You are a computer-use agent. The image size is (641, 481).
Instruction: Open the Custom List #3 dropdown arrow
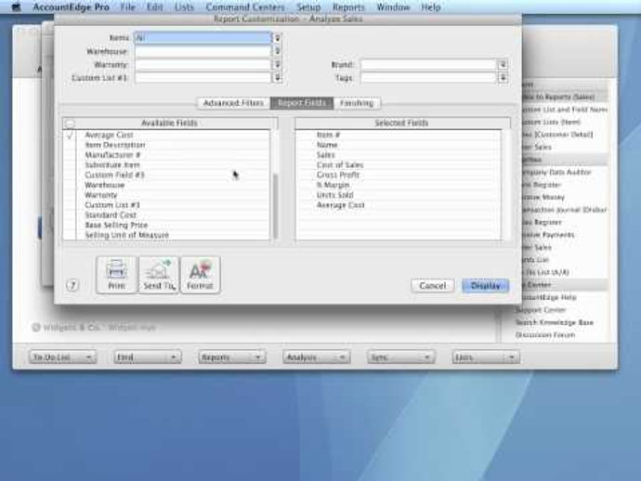[277, 78]
